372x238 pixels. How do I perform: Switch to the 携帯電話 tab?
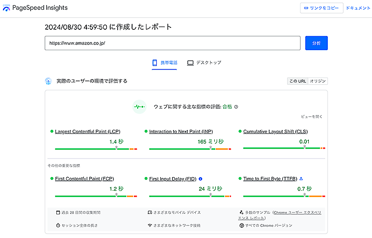tap(165, 63)
